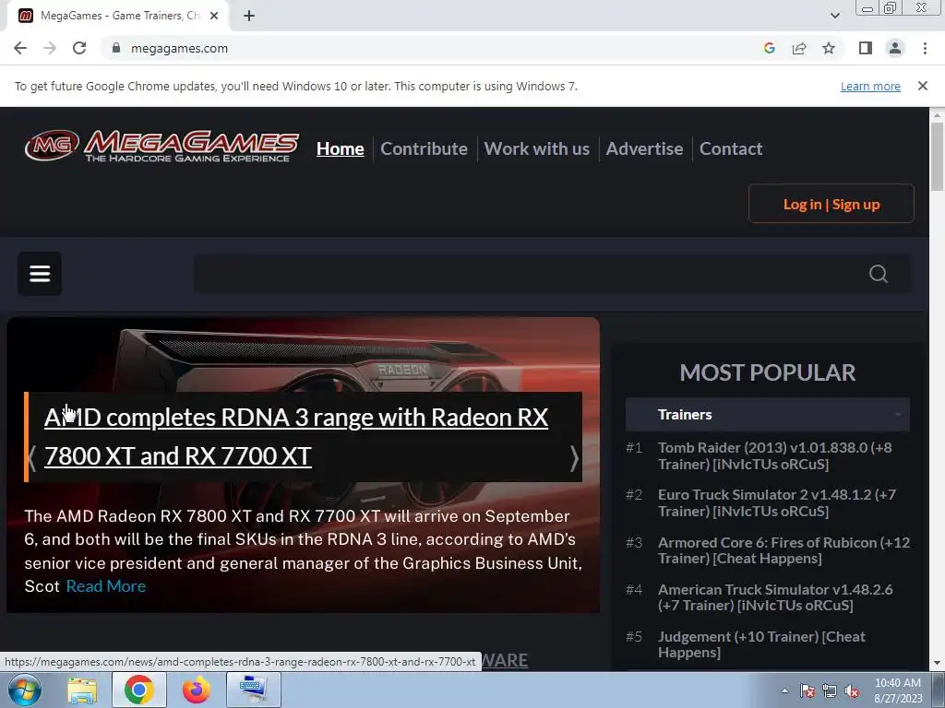Show hidden tray icons arrow
The width and height of the screenshot is (945, 708).
pos(784,691)
